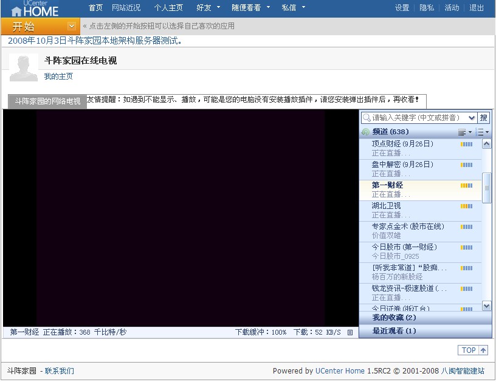Click the 搜 search button
This screenshot has height=382, width=496.
coord(483,118)
